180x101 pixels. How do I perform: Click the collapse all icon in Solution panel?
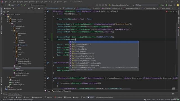point(35,8)
